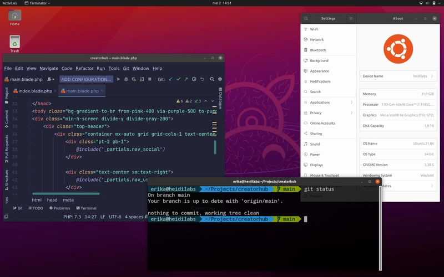This screenshot has height=277, width=444.
Task: Click the editor vertical scrollbar thumb
Action: coord(215,147)
